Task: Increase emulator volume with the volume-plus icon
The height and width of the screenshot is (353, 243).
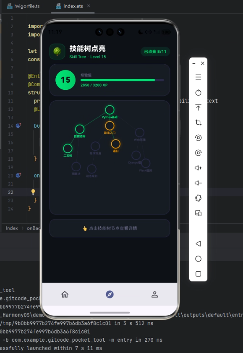Action: click(x=198, y=168)
